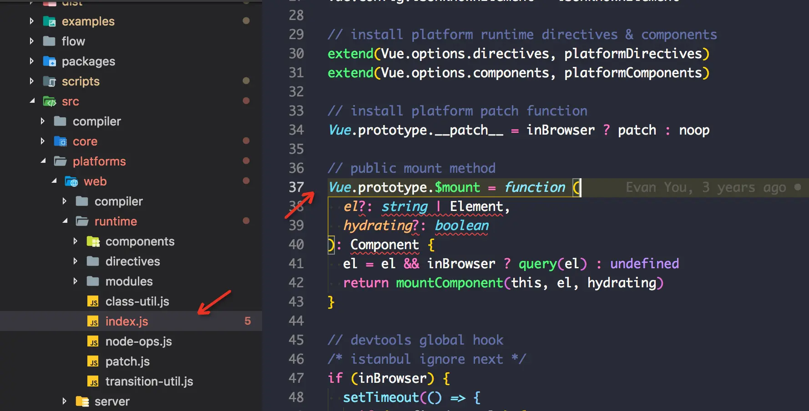
Task: Click the components folder icon
Action: tap(93, 241)
